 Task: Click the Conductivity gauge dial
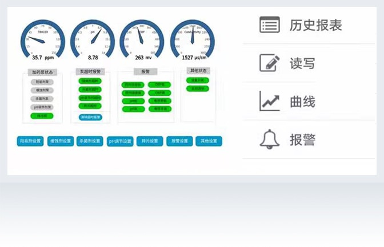pos(193,39)
